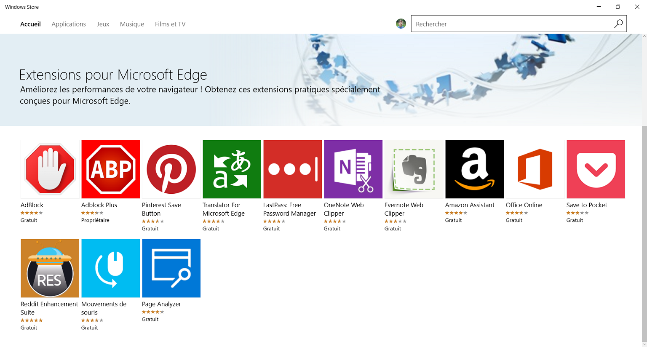Click Gratuit price under AdBlock

29,220
